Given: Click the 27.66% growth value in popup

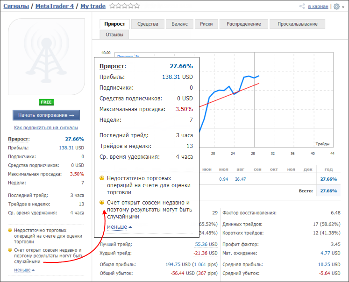Looking at the screenshot, I should pyautogui.click(x=181, y=66).
